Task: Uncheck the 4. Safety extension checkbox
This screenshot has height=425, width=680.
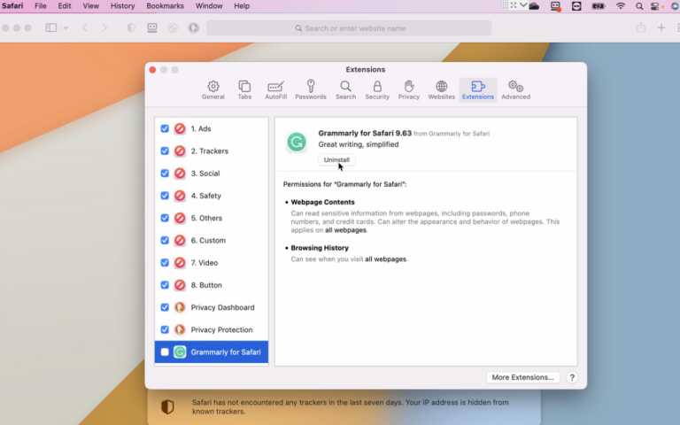Action: (x=165, y=196)
